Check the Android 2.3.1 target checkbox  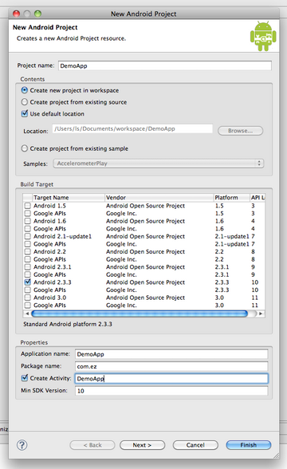[x=27, y=266]
